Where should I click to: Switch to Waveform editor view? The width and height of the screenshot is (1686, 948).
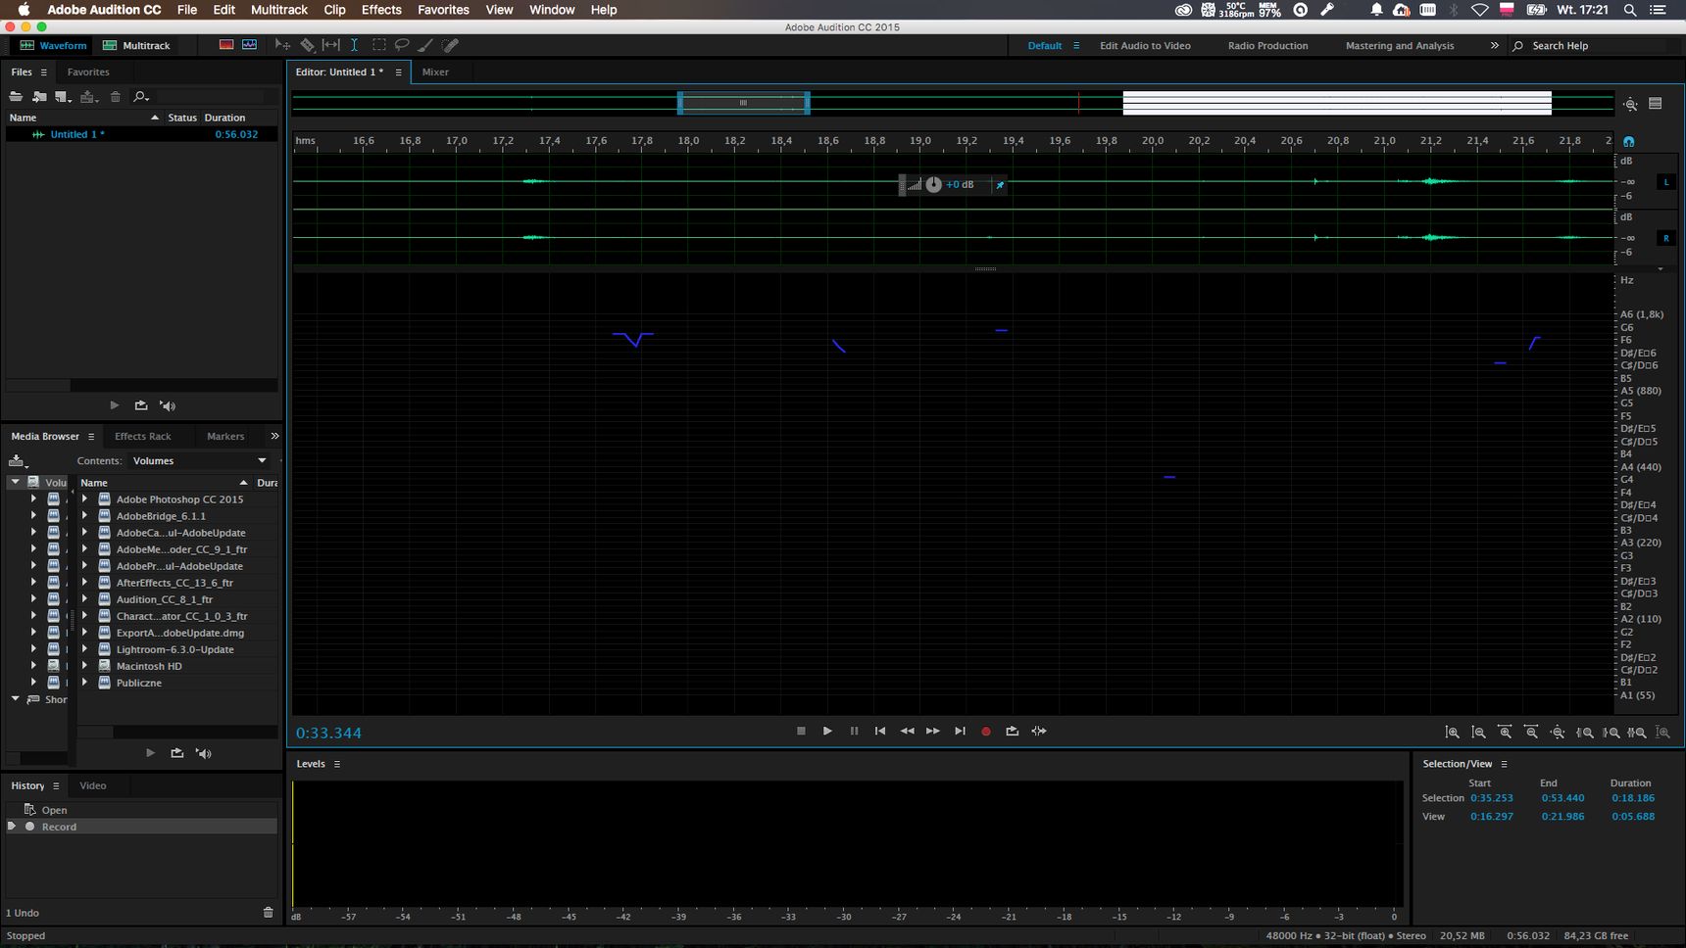pos(53,45)
